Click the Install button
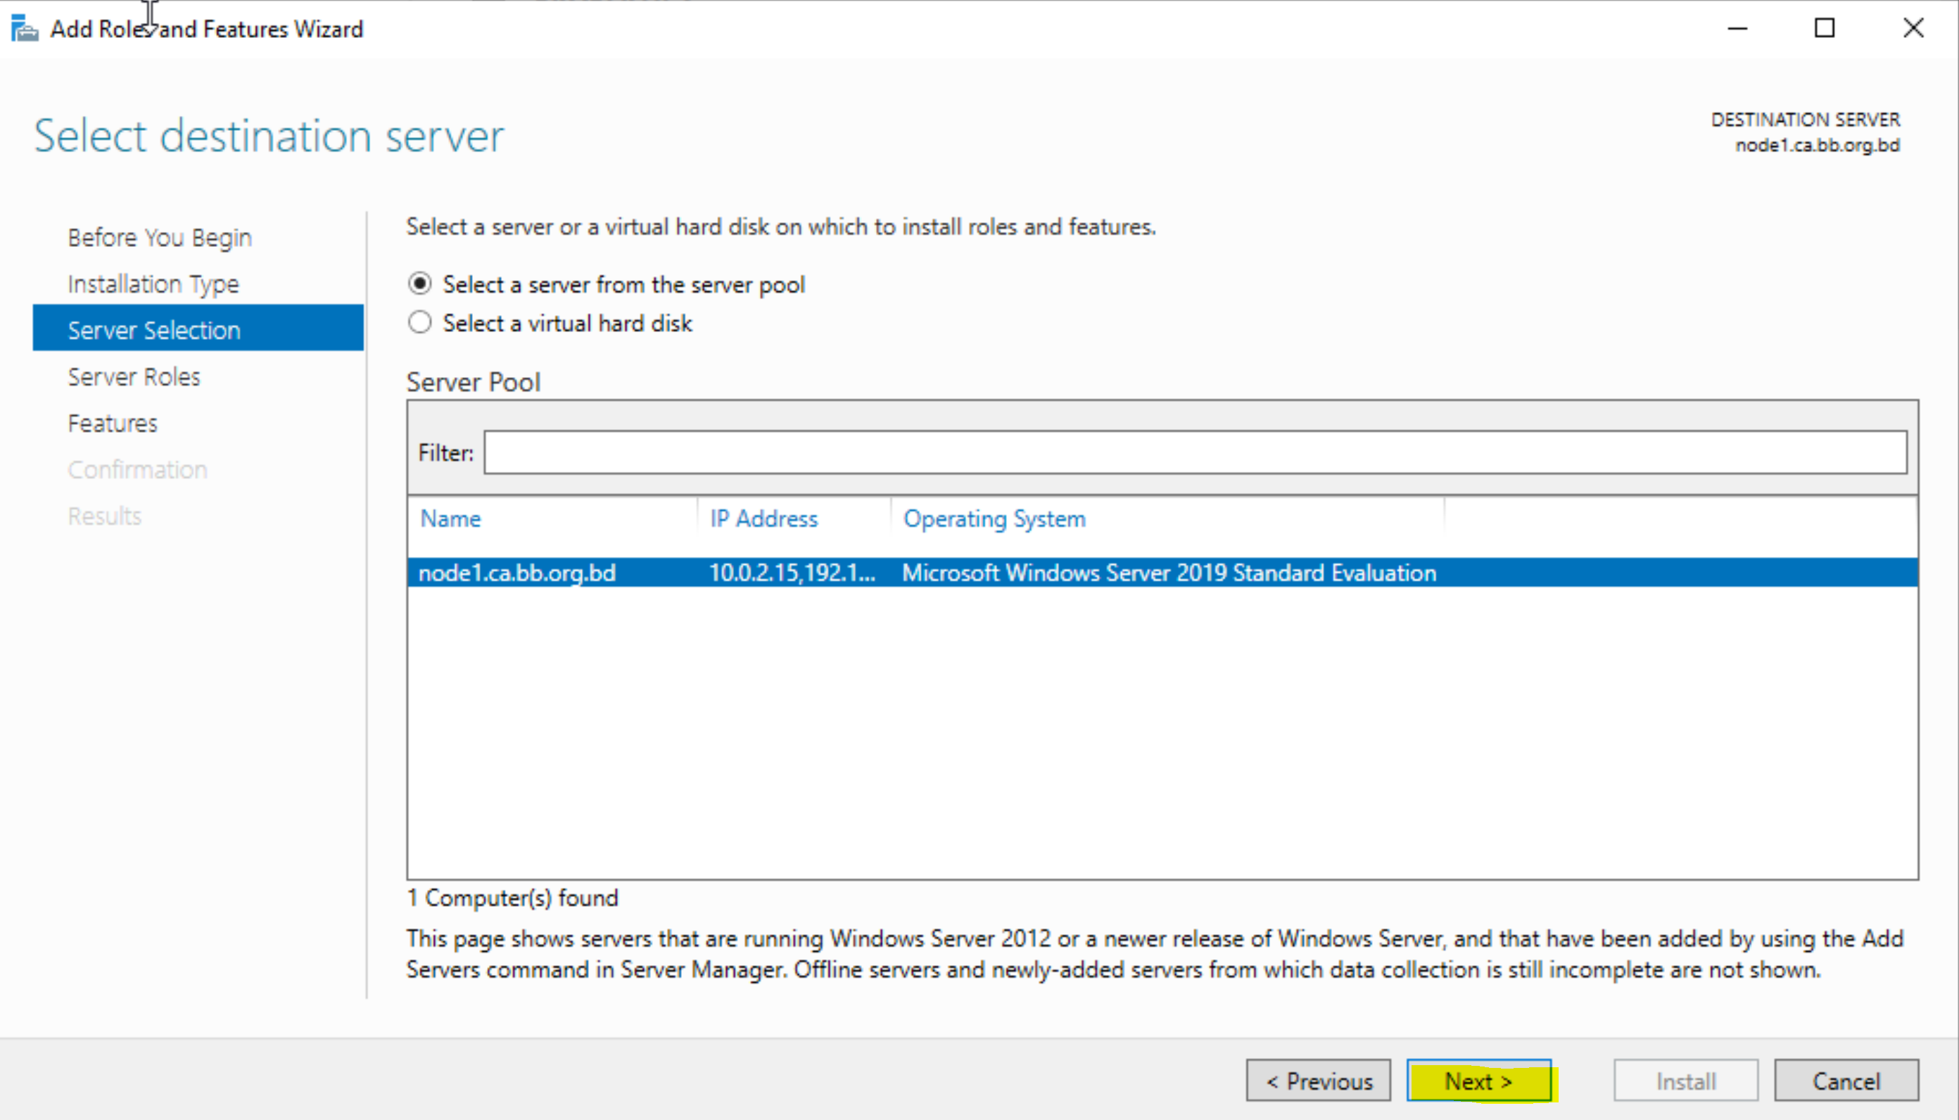 tap(1686, 1081)
